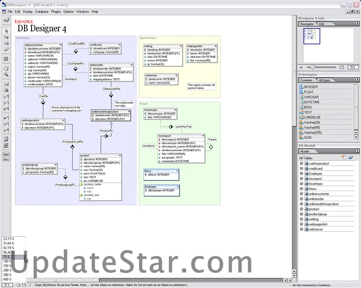Click the datatype list scroll-down arrow

[356, 137]
